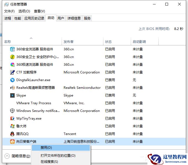Select the 启动 tab
The image size is (188, 165).
tap(51, 18)
